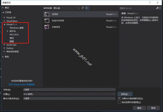Close the 新建项目 dialog
Screen dimensions: 163x112
[x=158, y=3]
